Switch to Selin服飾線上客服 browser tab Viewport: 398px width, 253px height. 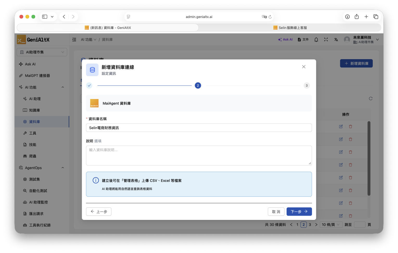(x=290, y=28)
